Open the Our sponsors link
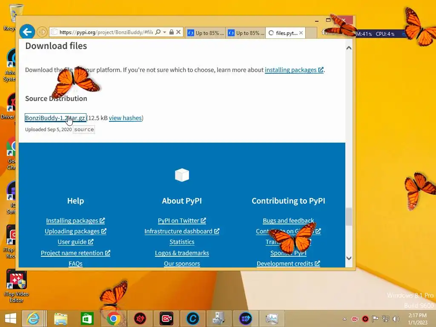Viewport: 436px width, 327px height. pos(182,263)
